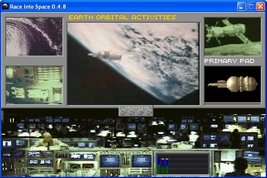This screenshot has width=267, height=178.
Task: Close the Race Into Space window
Action: coord(260,7)
